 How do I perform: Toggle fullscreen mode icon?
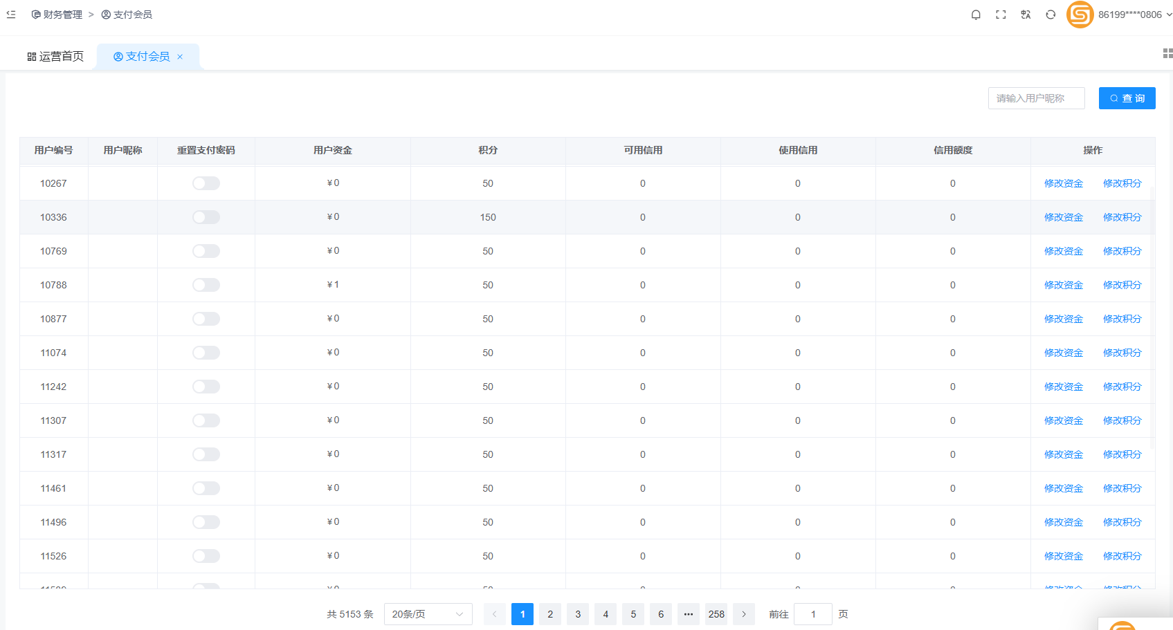(1001, 15)
